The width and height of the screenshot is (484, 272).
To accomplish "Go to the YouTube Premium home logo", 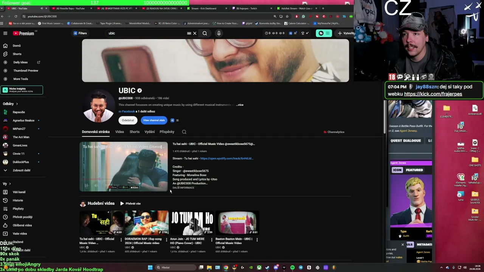I will pyautogui.click(x=23, y=33).
